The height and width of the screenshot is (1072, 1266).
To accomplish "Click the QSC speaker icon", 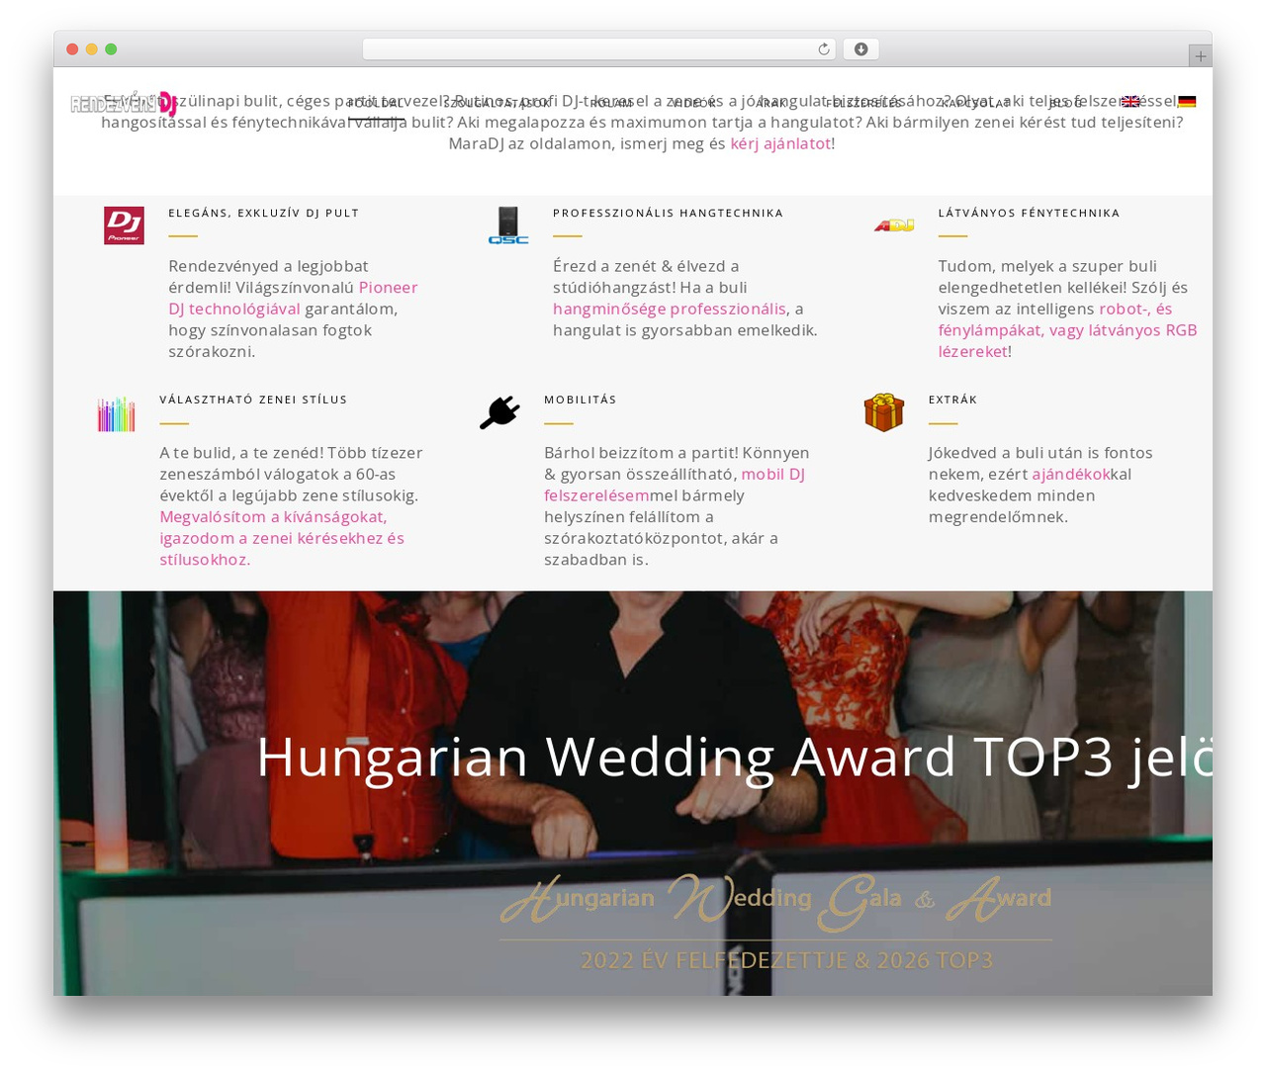I will [508, 225].
